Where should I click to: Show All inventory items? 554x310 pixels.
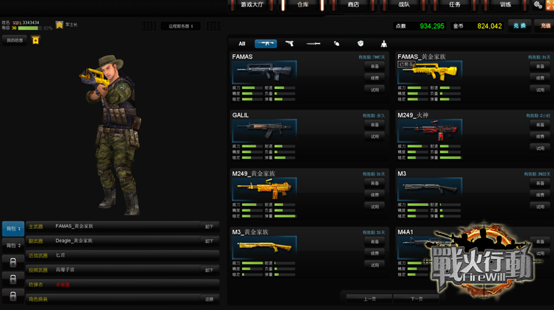(242, 44)
